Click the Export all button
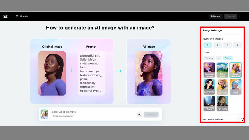The image size is (249, 140). point(230,16)
